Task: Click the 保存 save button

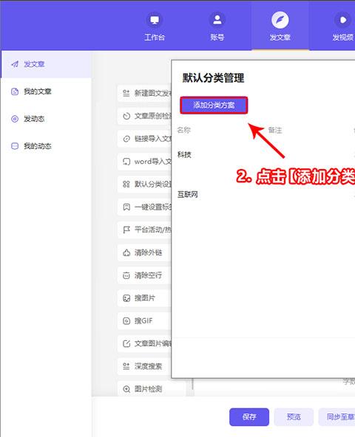Action: click(x=249, y=417)
